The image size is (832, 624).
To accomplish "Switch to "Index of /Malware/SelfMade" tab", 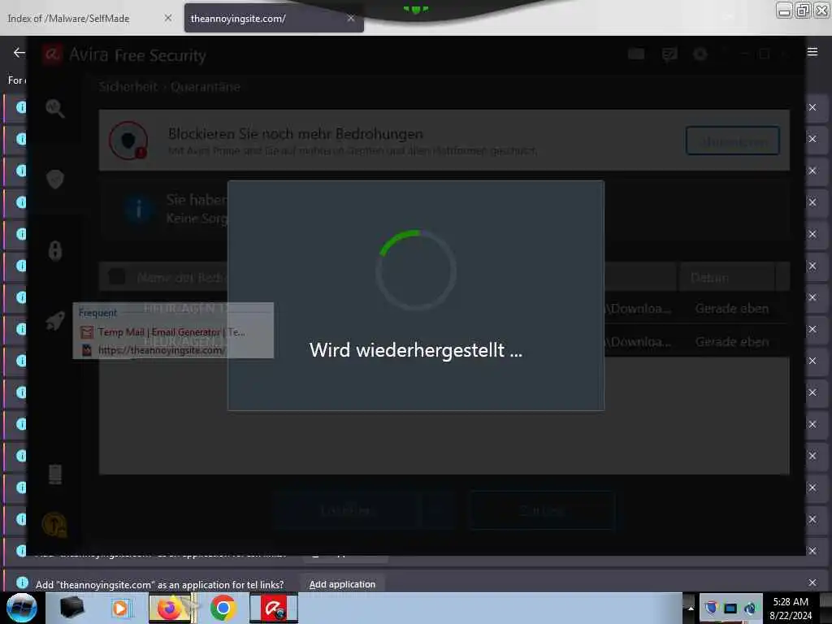I will 68,19.
